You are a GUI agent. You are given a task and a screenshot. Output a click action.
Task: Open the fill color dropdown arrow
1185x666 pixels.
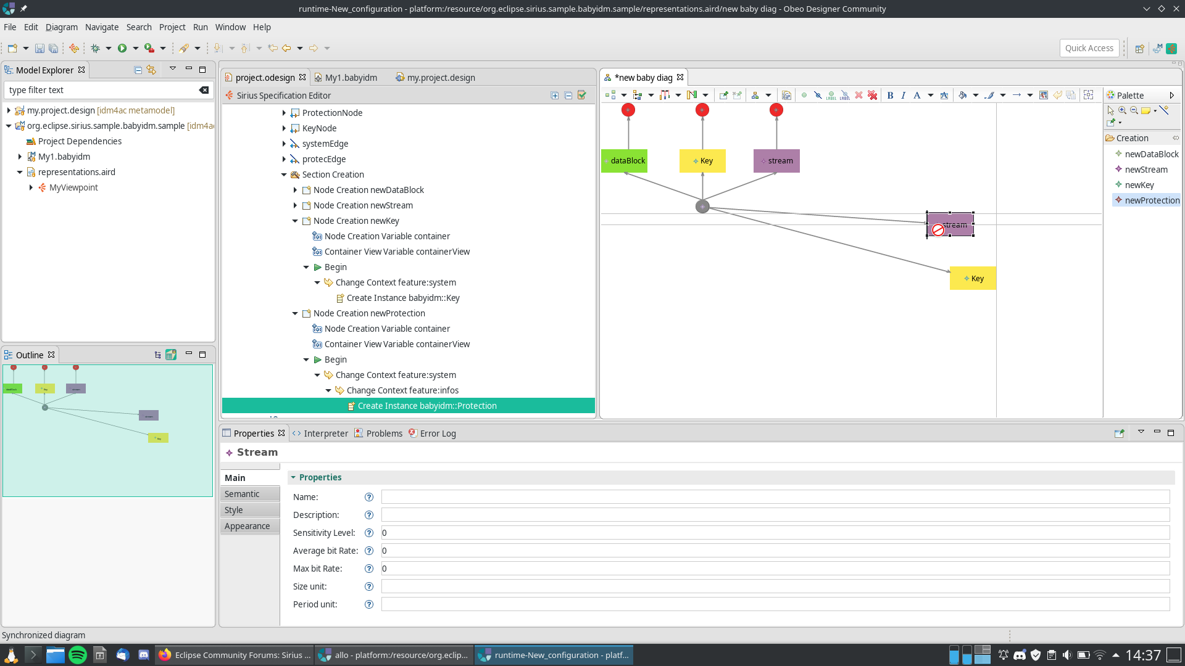point(976,95)
